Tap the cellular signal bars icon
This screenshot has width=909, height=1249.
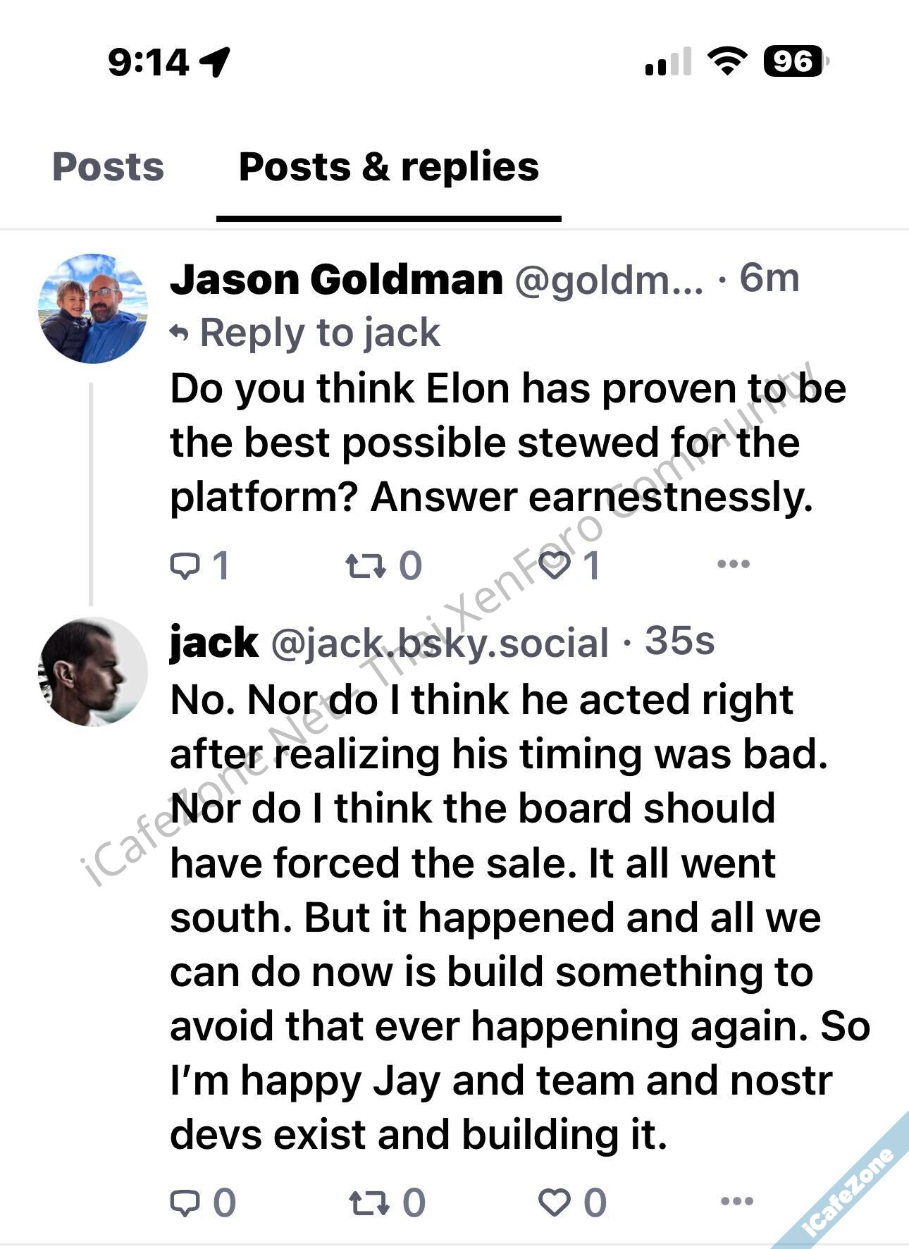667,61
